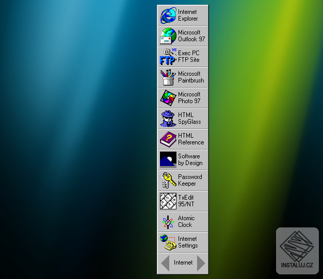Viewport: 323px width, 279px height.
Task: Click the "Microsoft Photo 97" label
Action: click(189, 97)
